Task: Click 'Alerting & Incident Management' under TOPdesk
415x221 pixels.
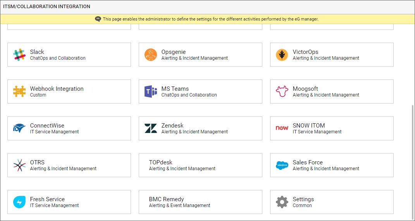Action: click(x=182, y=168)
